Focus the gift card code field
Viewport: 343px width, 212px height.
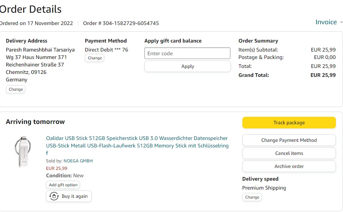pos(187,53)
